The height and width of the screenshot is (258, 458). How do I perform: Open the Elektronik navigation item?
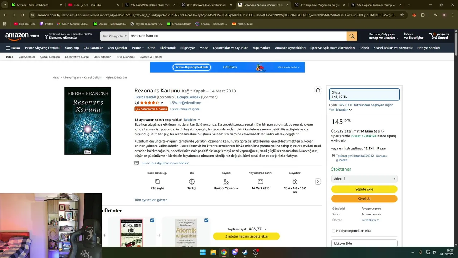pos(168,48)
